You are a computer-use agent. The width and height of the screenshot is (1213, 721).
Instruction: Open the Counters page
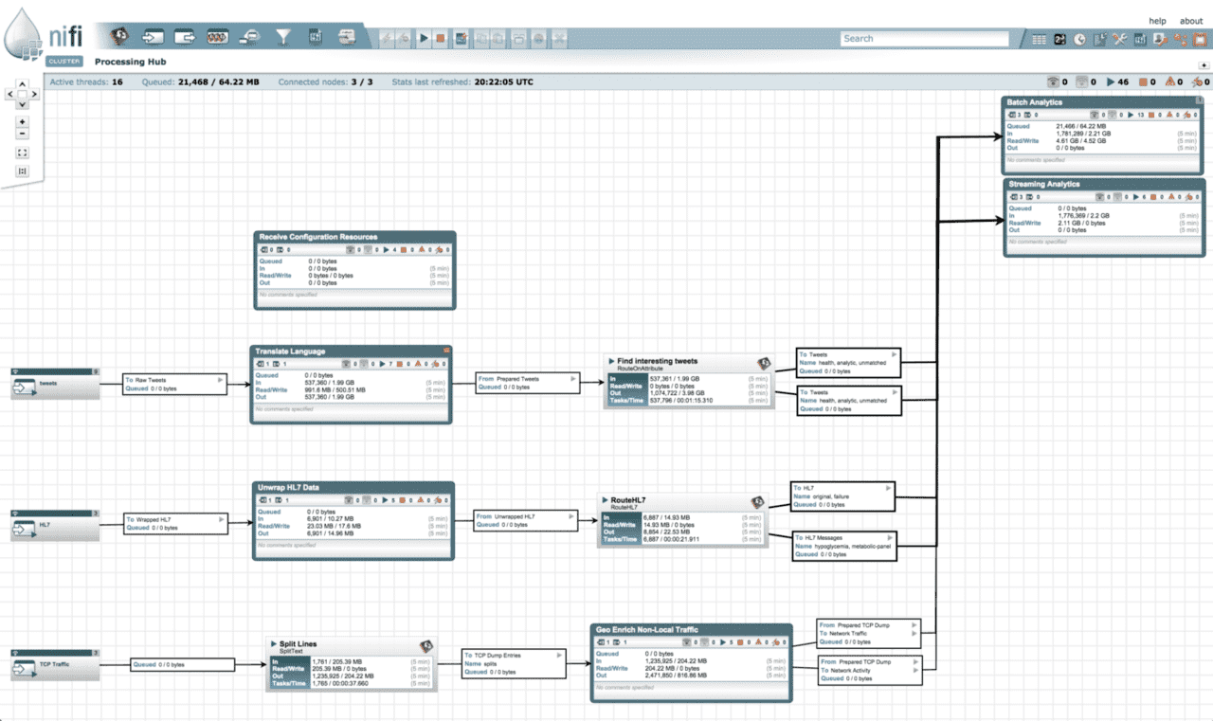1059,39
